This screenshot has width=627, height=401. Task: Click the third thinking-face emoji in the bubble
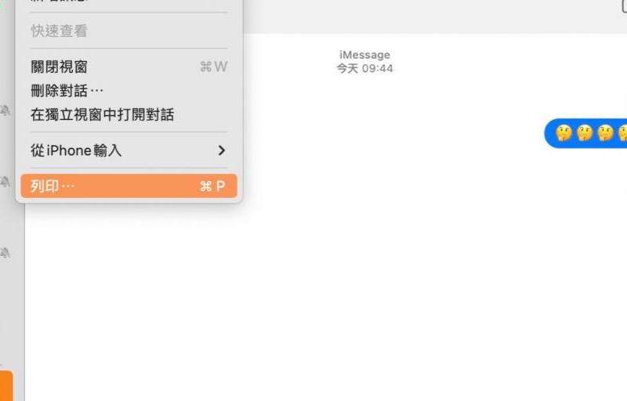[x=605, y=133]
